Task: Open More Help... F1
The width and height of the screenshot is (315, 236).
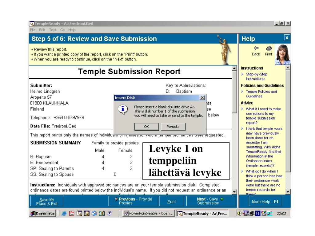Action: tap(265, 202)
